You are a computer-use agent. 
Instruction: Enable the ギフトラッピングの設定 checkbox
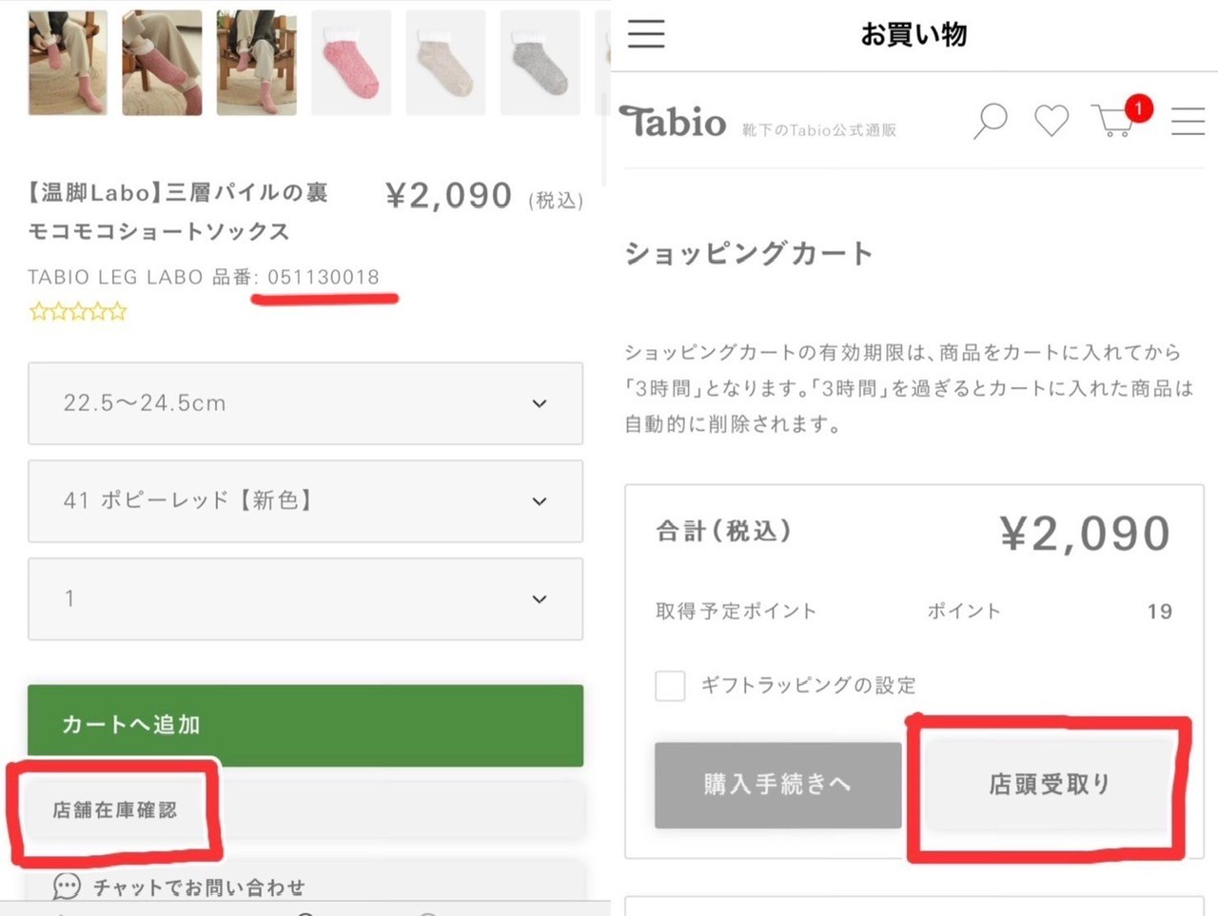(670, 685)
